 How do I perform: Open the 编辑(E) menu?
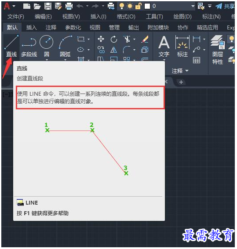coord(43,17)
